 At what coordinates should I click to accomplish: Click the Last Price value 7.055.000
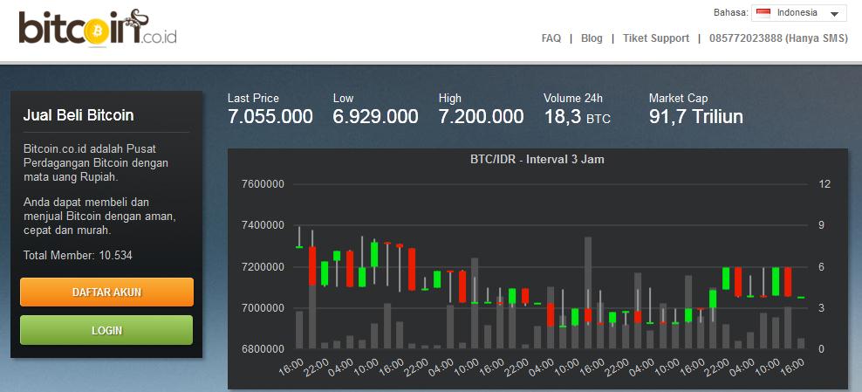point(270,117)
